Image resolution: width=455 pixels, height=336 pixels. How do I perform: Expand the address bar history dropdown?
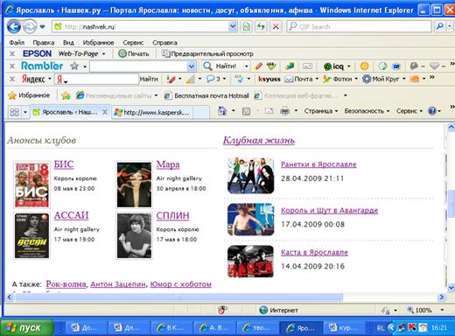tap(233, 26)
